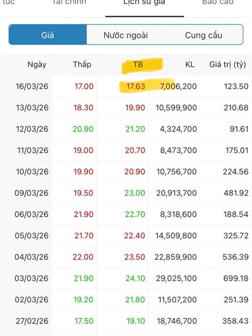The height and width of the screenshot is (336, 252).
Task: Switch to the Tài chính tab
Action: point(69,3)
